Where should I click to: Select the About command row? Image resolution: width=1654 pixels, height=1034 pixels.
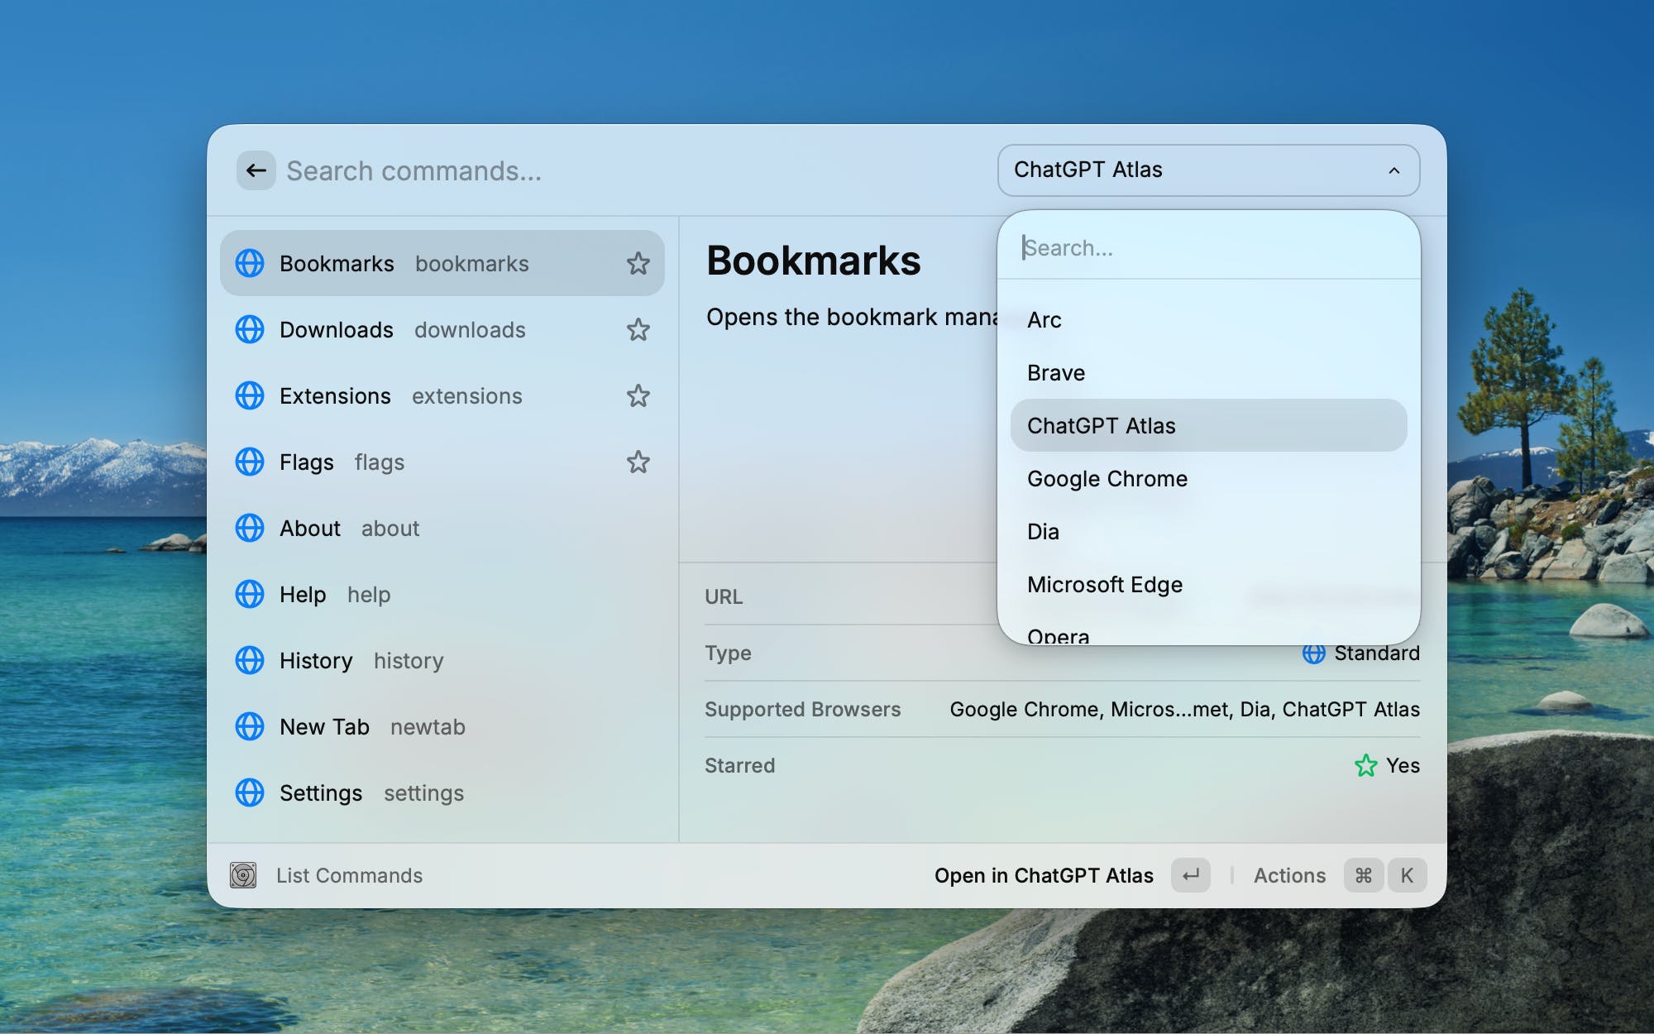pos(442,529)
